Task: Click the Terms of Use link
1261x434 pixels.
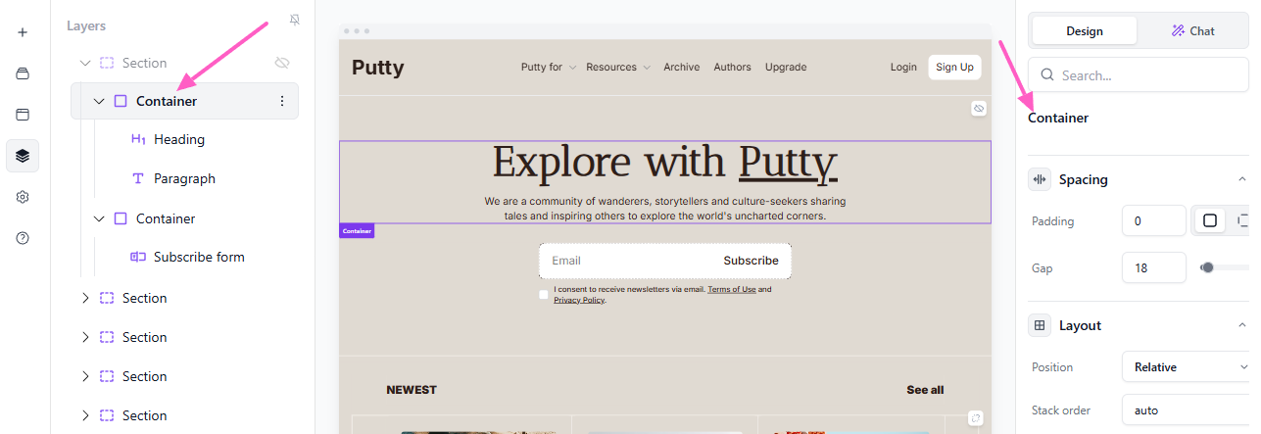Action: pos(731,290)
